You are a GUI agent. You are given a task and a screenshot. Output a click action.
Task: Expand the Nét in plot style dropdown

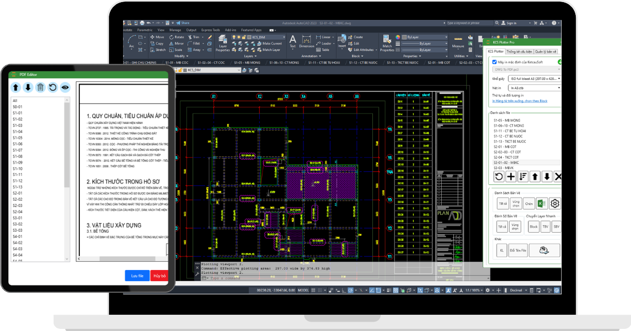[x=534, y=87]
